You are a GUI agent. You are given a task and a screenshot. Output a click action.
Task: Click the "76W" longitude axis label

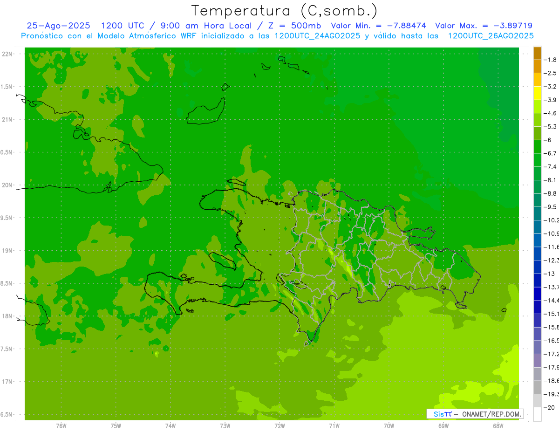click(x=61, y=426)
